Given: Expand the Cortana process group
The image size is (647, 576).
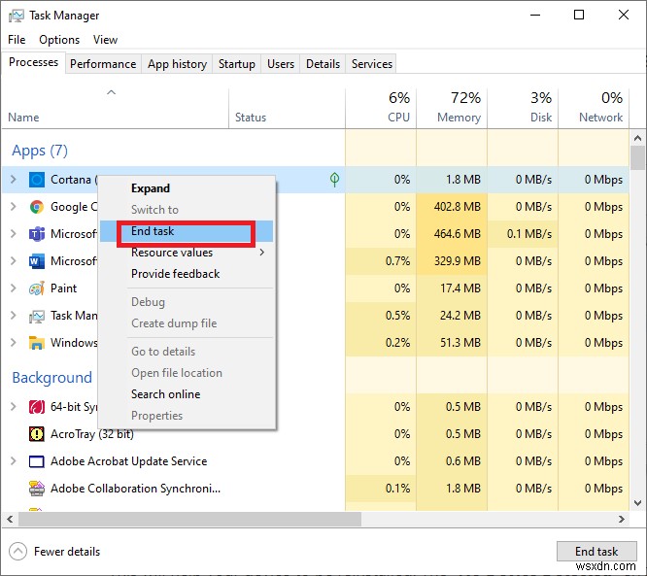Looking at the screenshot, I should point(14,179).
